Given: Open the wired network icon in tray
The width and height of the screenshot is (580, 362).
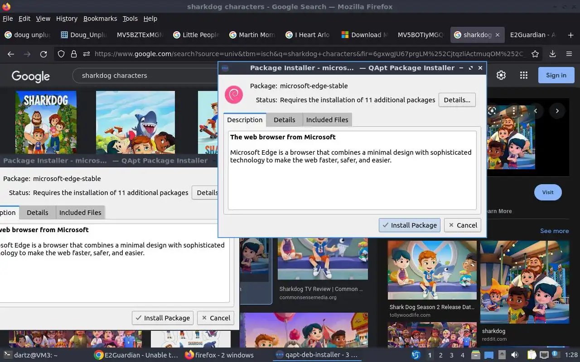Looking at the screenshot, I should (x=544, y=355).
